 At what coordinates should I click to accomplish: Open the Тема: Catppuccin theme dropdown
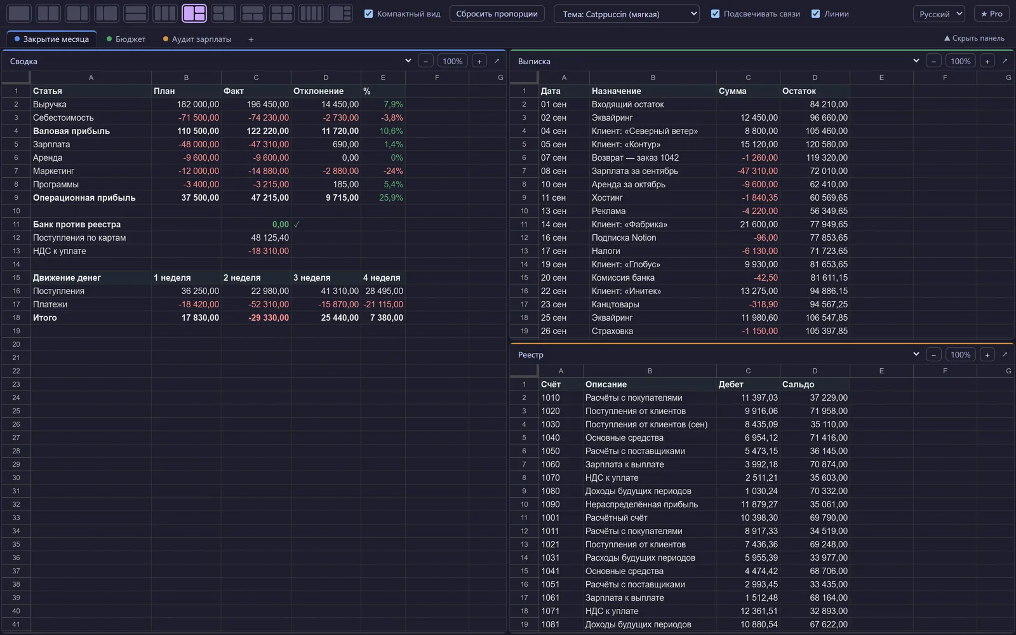pyautogui.click(x=627, y=14)
